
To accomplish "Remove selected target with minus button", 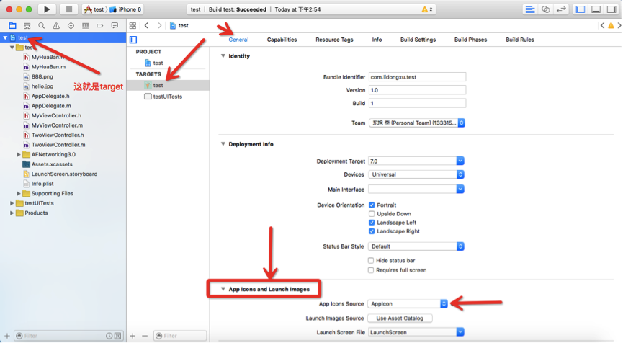I will click(x=145, y=336).
